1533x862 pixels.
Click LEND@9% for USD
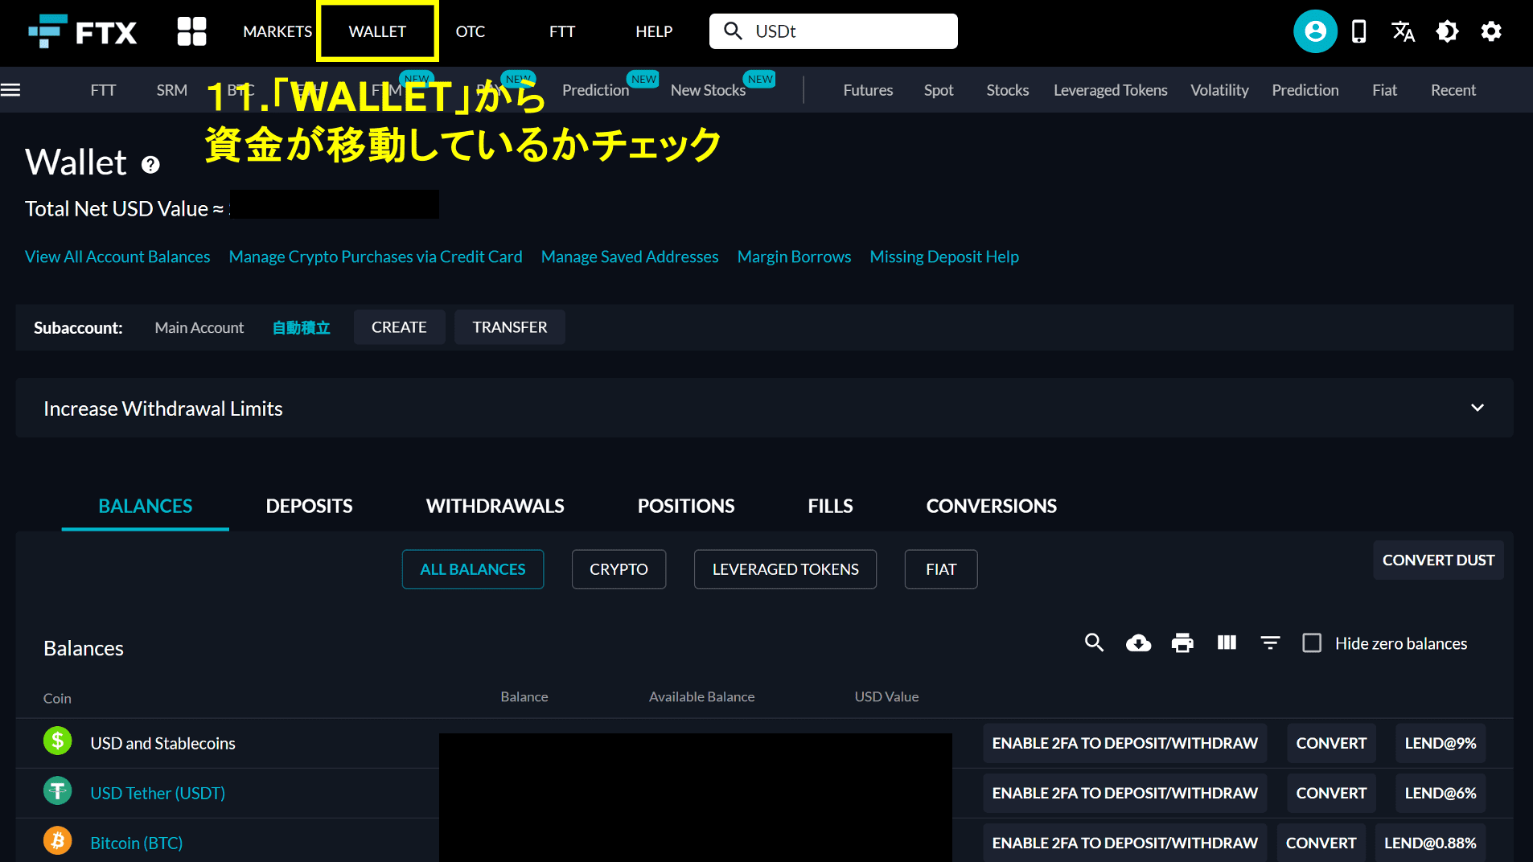click(1441, 743)
